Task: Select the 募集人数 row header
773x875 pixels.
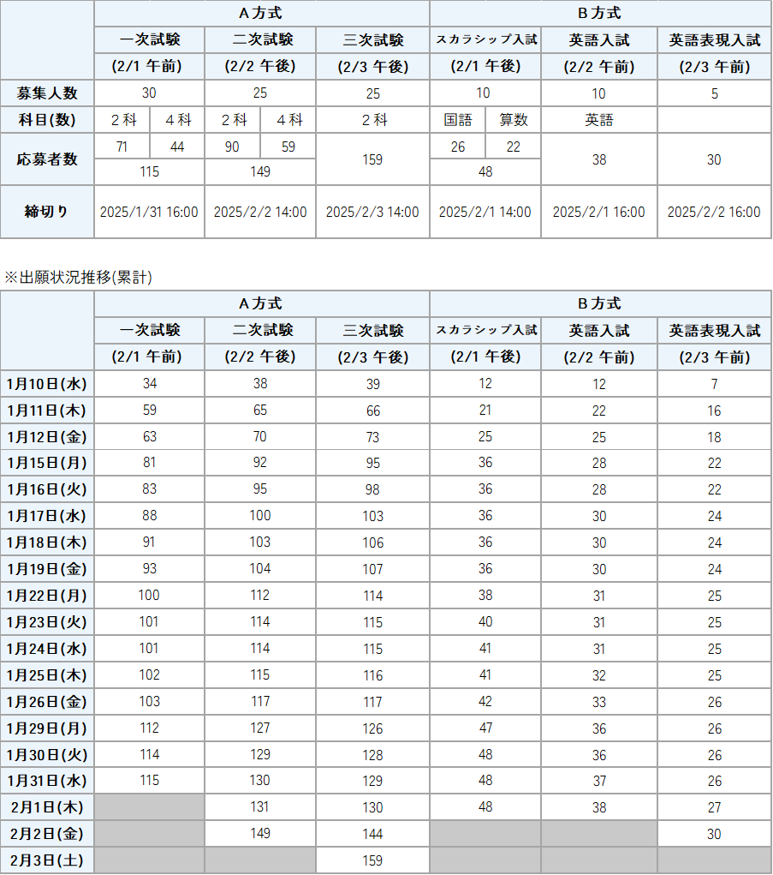Action: coord(47,93)
